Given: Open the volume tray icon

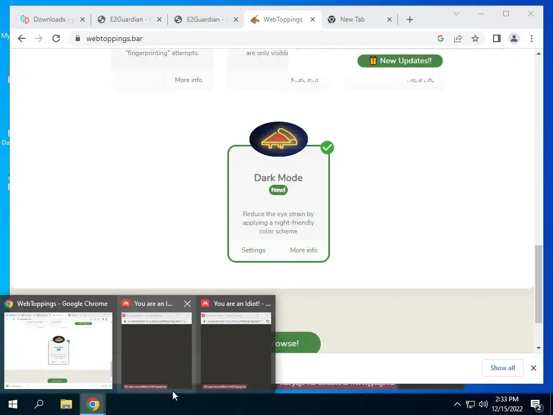Looking at the screenshot, I should click(483, 404).
